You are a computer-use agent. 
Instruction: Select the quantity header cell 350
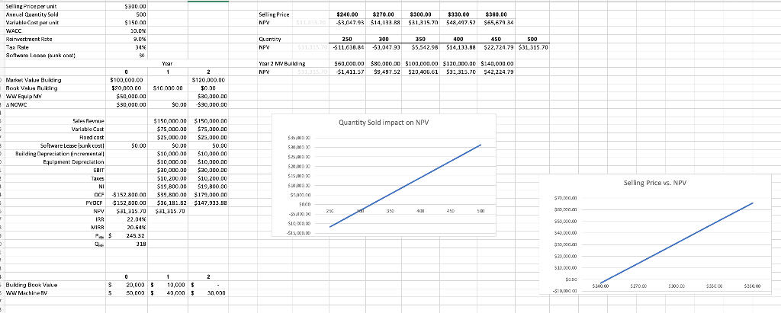[x=421, y=39]
